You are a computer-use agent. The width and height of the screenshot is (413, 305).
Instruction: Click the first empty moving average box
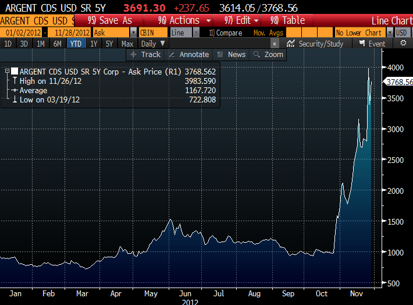tap(293, 33)
